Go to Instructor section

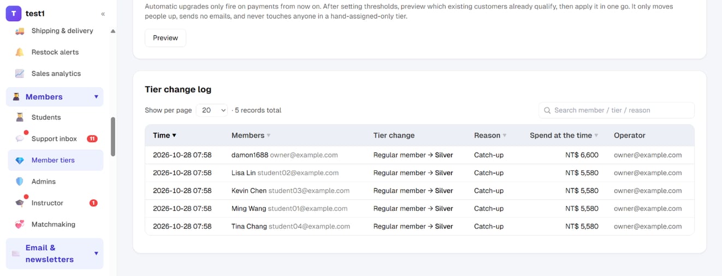[x=48, y=203]
